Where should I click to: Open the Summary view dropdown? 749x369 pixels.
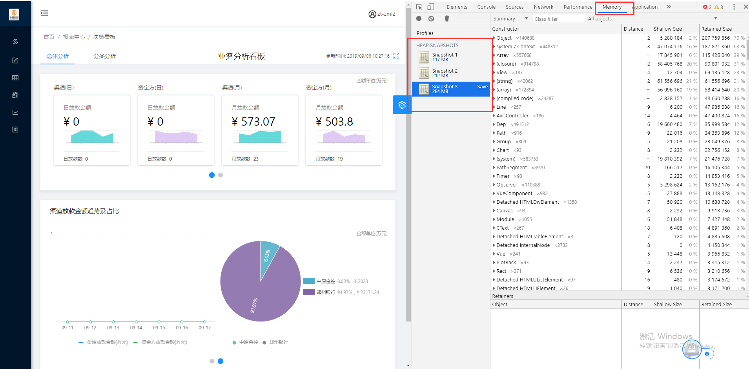pos(510,19)
